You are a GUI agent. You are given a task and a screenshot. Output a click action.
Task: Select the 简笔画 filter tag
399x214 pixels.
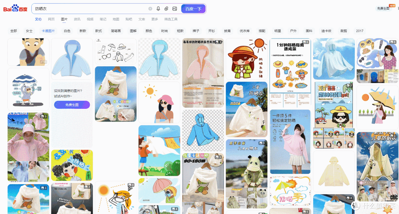pyautogui.click(x=116, y=31)
